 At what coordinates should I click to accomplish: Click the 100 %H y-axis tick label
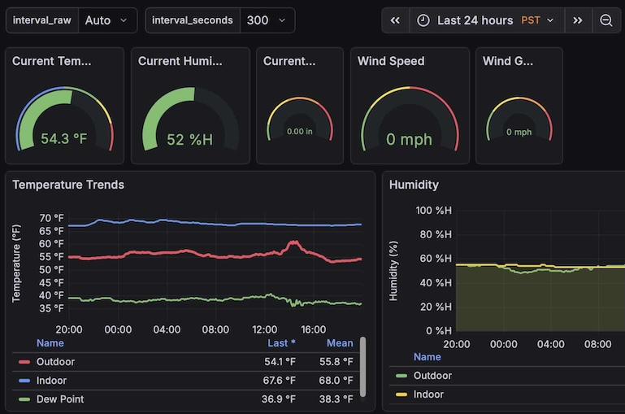pos(434,210)
